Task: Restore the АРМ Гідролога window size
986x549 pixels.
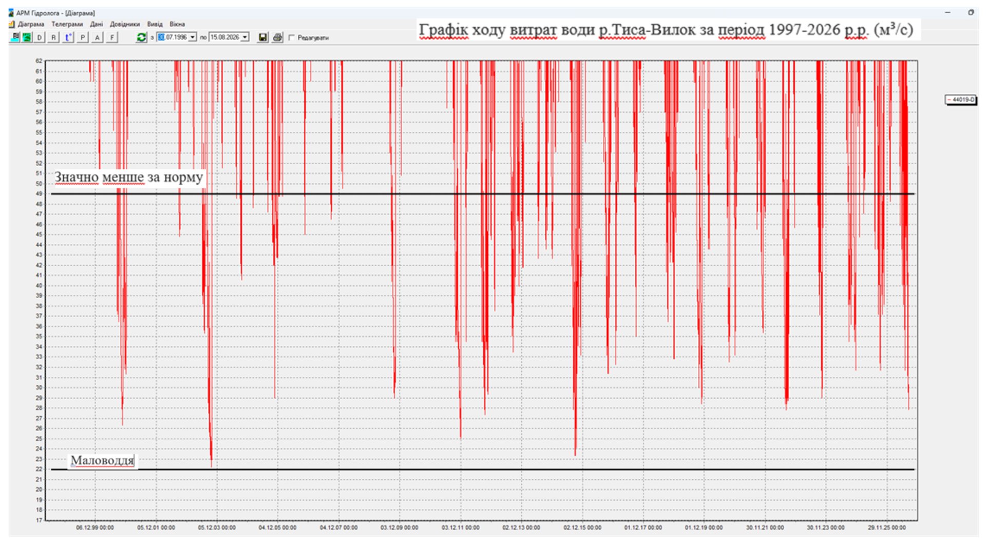Action: click(x=971, y=12)
